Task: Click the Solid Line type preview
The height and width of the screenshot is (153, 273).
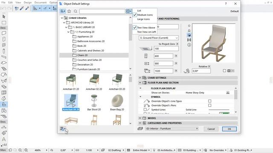Action: tap(219, 110)
